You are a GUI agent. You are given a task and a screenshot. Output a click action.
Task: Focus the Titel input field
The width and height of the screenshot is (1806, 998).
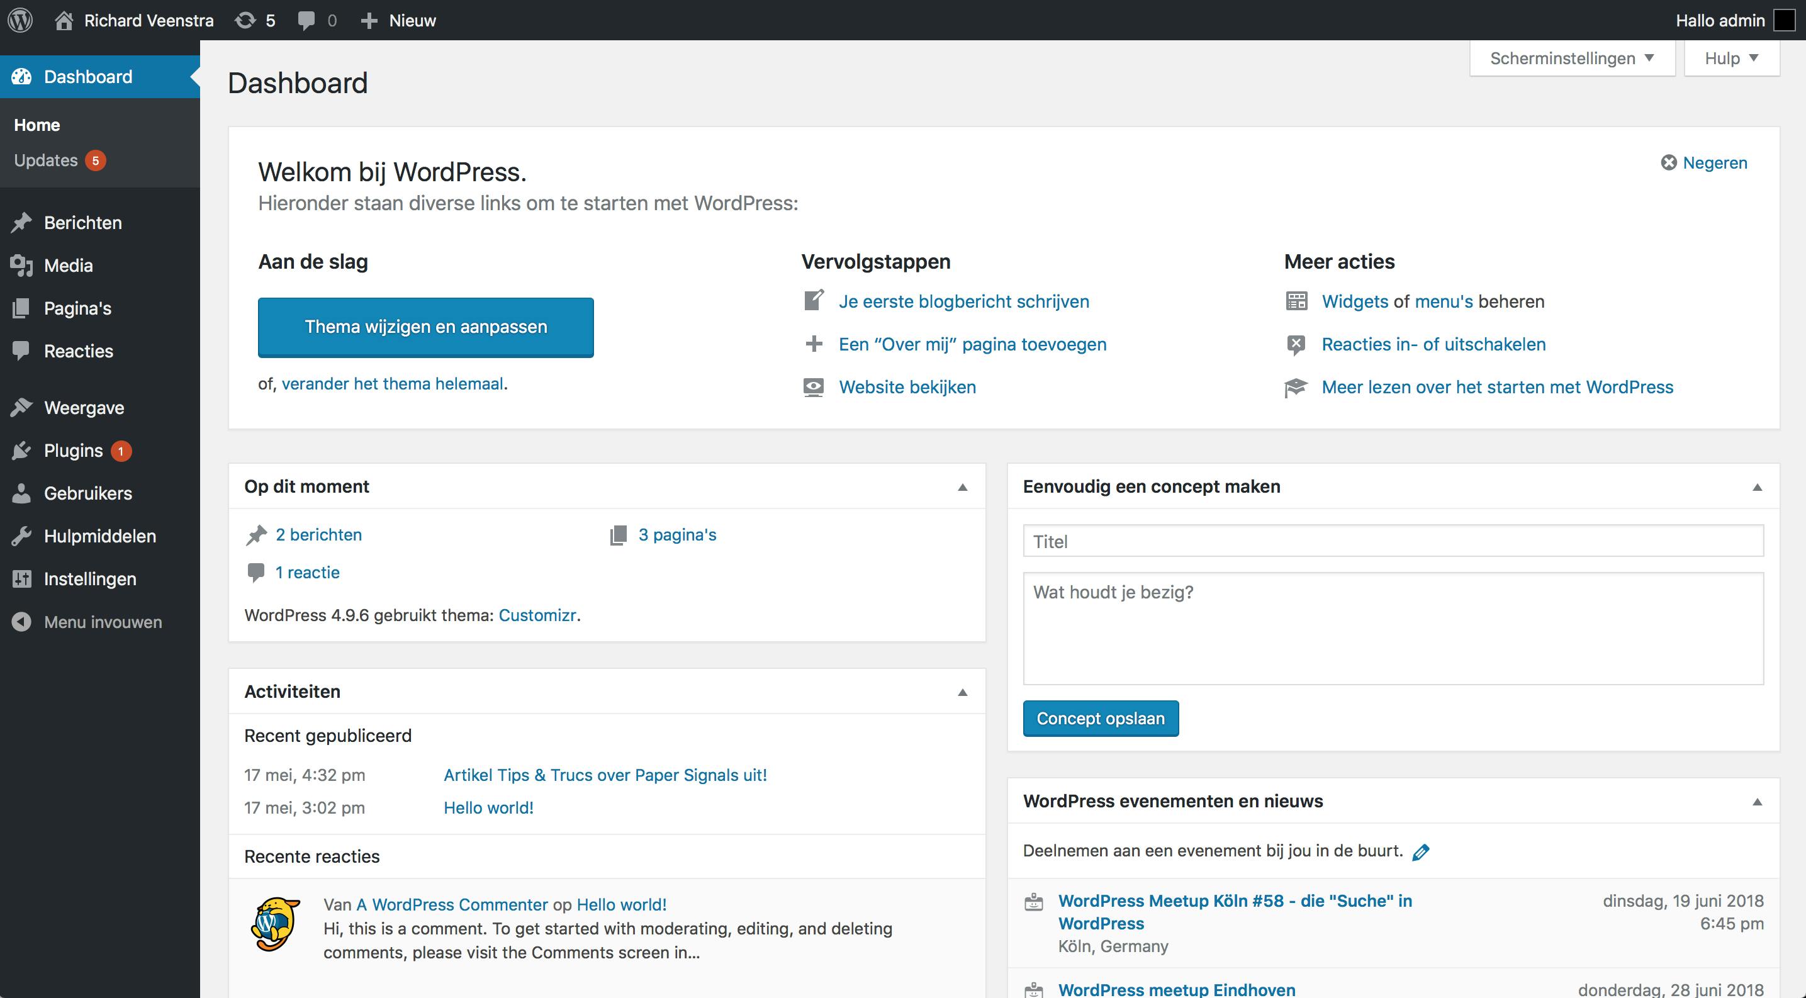(x=1393, y=541)
